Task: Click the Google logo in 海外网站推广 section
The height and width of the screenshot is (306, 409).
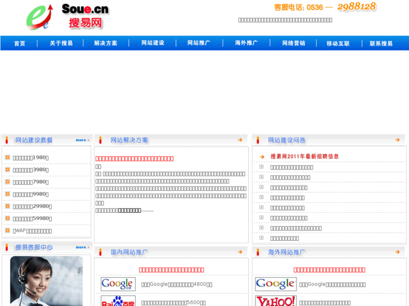Action: coord(276,284)
